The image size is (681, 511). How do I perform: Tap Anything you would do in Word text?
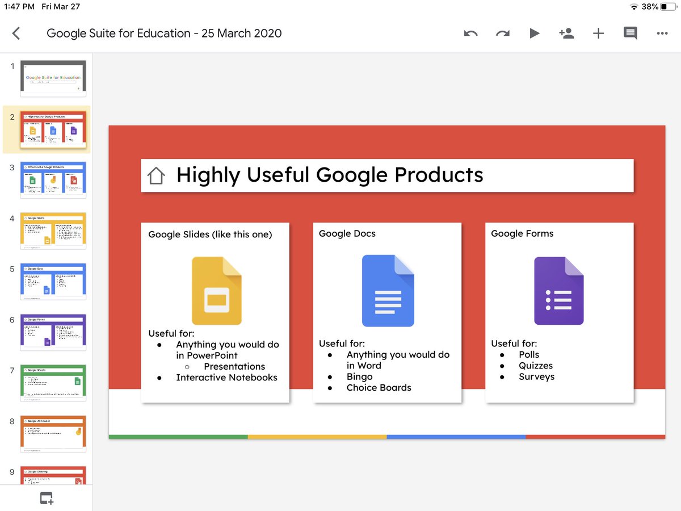pyautogui.click(x=398, y=360)
